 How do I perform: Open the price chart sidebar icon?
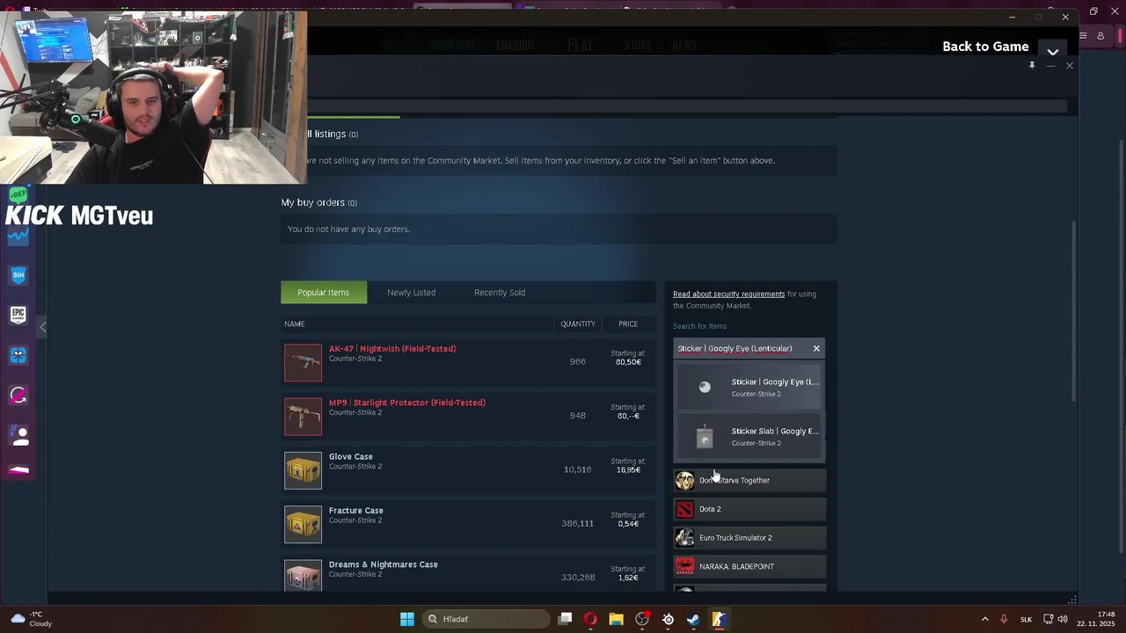(18, 236)
